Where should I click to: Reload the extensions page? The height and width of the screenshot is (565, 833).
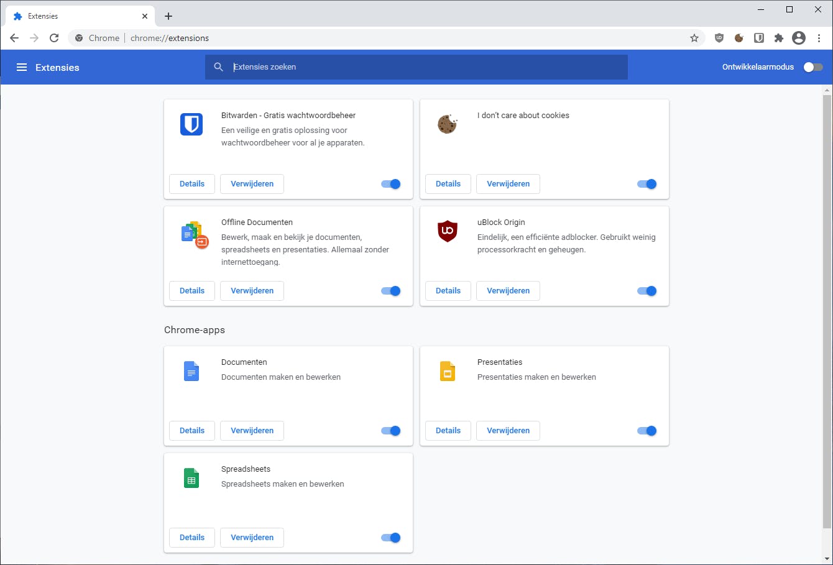[x=54, y=38]
